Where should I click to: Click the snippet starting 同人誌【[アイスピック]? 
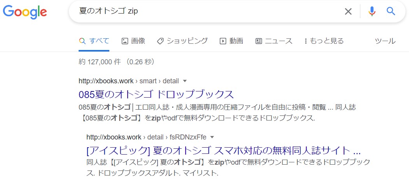click(228, 167)
